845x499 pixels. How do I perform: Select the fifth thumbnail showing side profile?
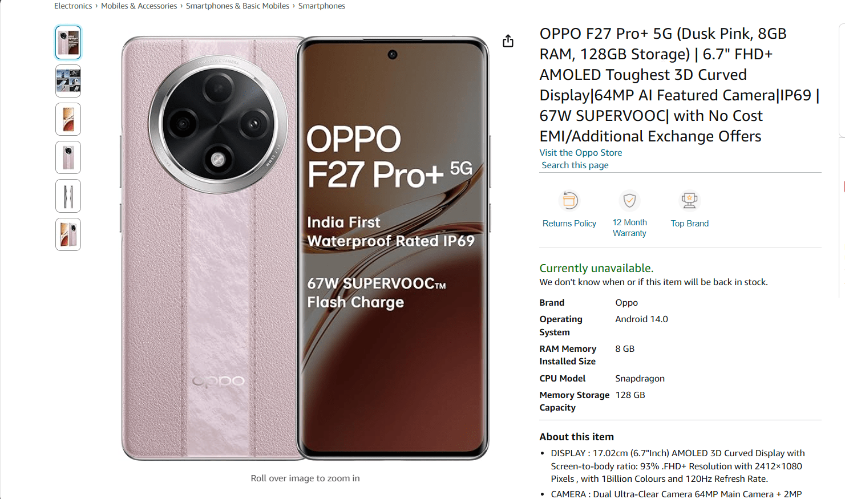point(68,196)
